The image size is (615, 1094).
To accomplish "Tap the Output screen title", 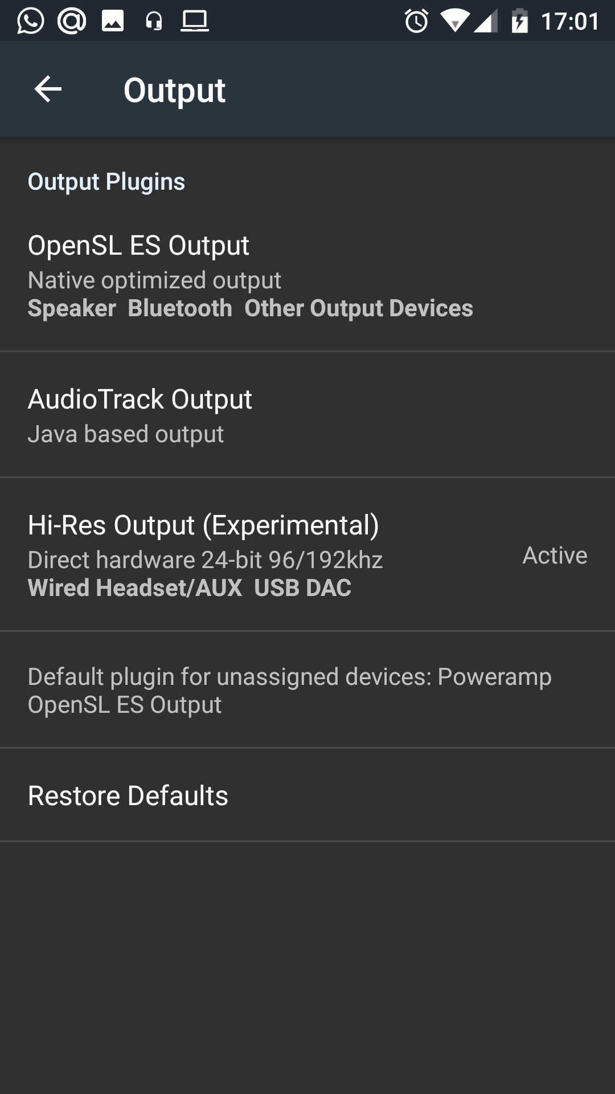I will [x=174, y=90].
